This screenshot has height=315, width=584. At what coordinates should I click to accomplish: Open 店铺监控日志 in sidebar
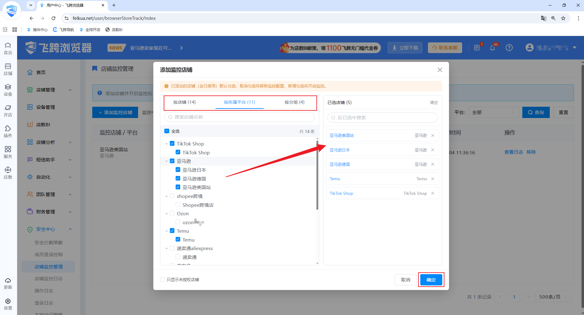pyautogui.click(x=49, y=279)
